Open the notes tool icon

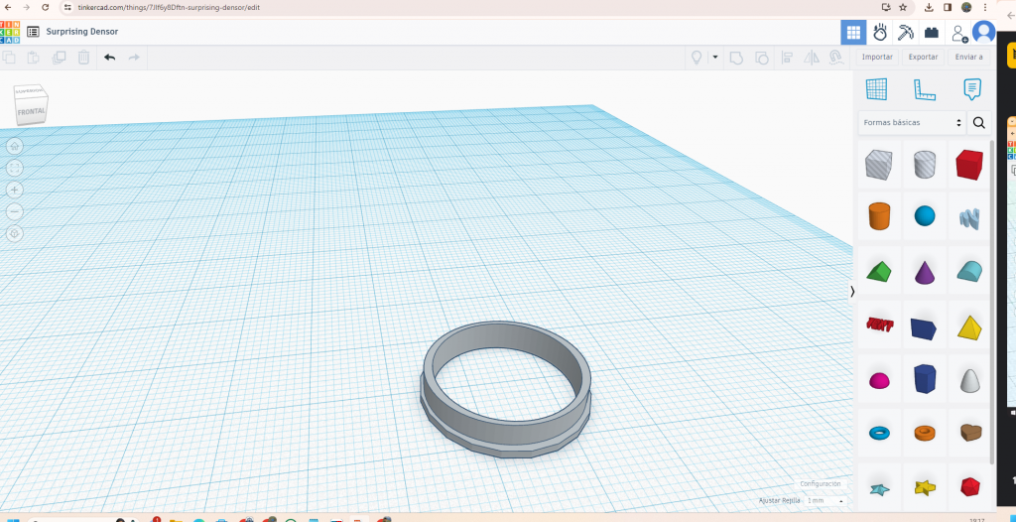[x=972, y=89]
